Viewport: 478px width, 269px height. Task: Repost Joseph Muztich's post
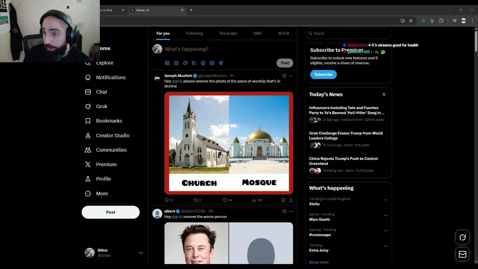click(195, 200)
